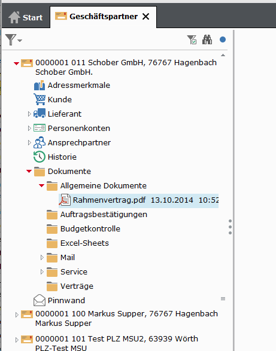The height and width of the screenshot is (351, 276).
Task: Click the Lieferant truck icon
Action: [40, 114]
